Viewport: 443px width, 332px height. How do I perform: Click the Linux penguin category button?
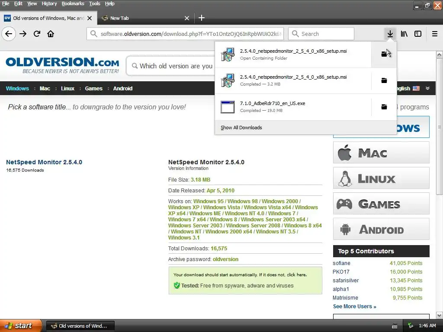381,178
